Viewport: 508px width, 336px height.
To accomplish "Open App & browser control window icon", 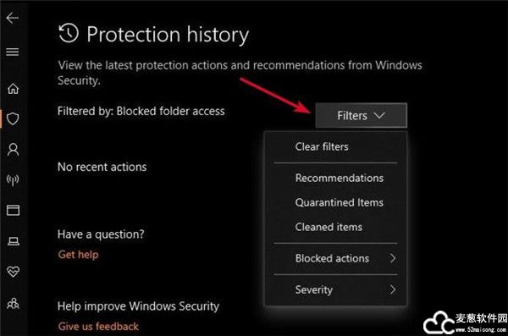I will 13,210.
